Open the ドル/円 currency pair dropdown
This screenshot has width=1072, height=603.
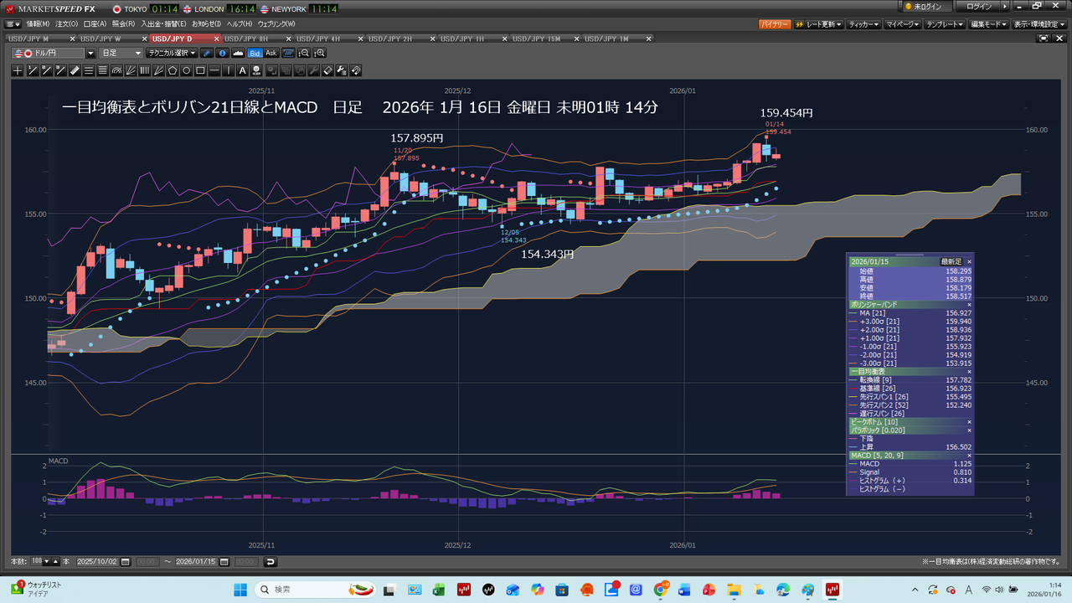click(x=90, y=53)
